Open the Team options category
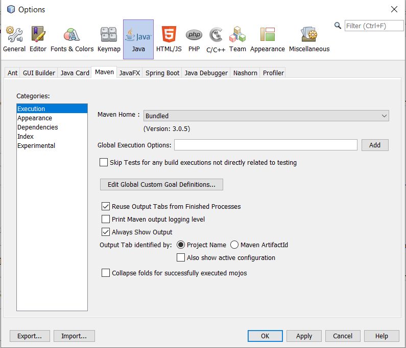Image resolution: width=406 pixels, height=348 pixels. tap(237, 39)
